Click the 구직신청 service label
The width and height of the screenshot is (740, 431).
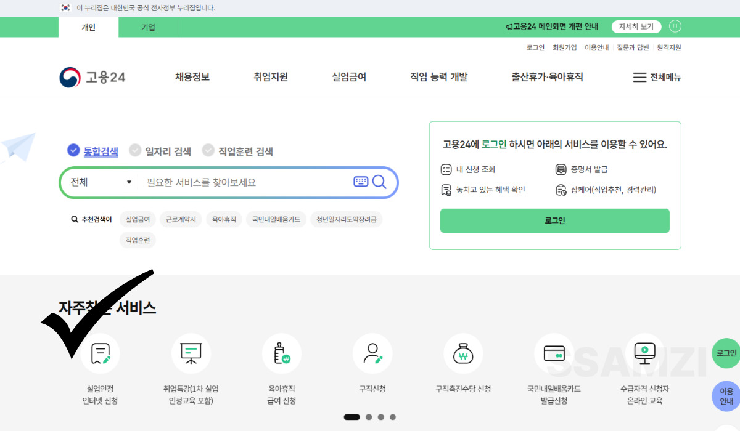click(372, 389)
